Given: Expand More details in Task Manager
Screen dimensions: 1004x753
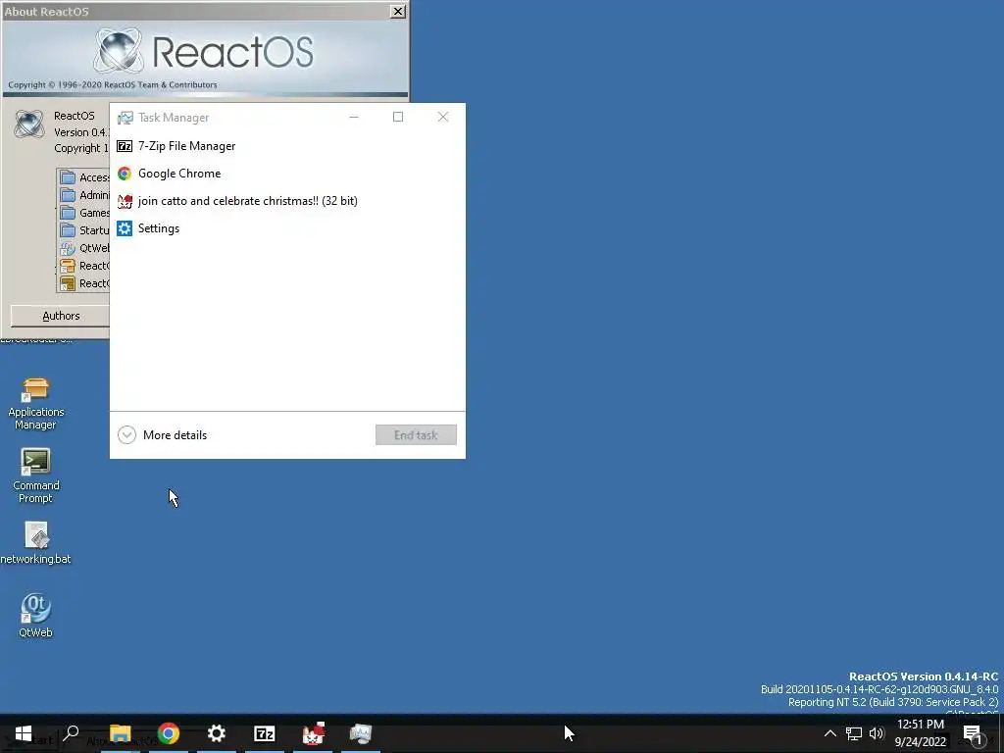Looking at the screenshot, I should point(163,435).
